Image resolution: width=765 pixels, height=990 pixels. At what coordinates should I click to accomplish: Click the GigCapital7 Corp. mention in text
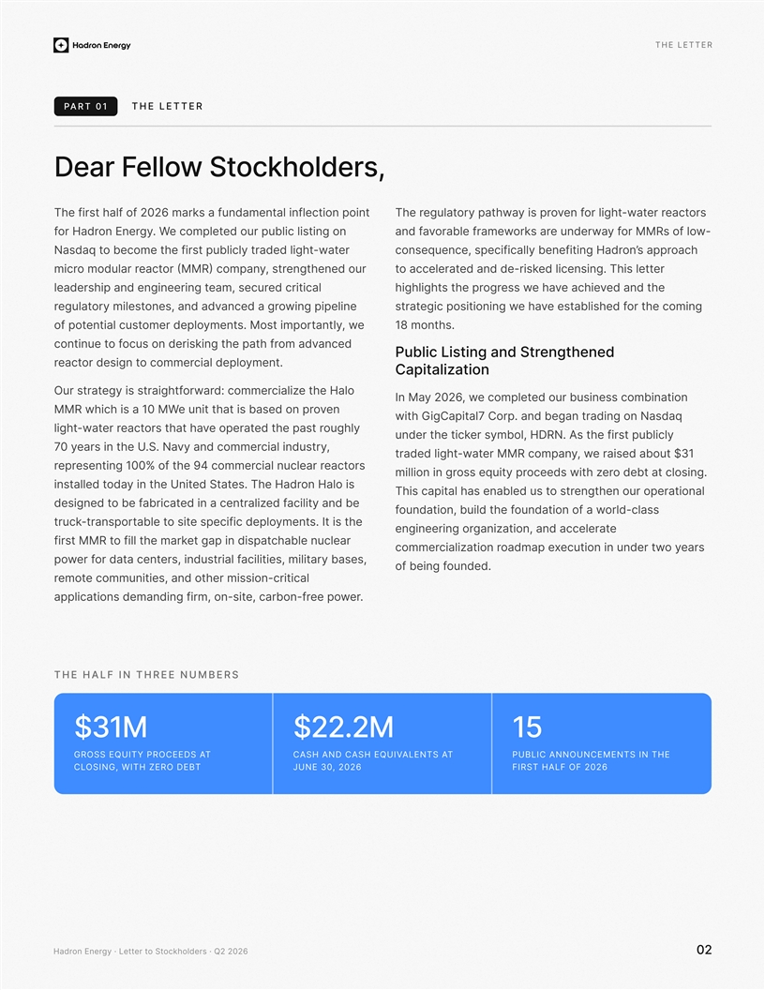pyautogui.click(x=481, y=416)
